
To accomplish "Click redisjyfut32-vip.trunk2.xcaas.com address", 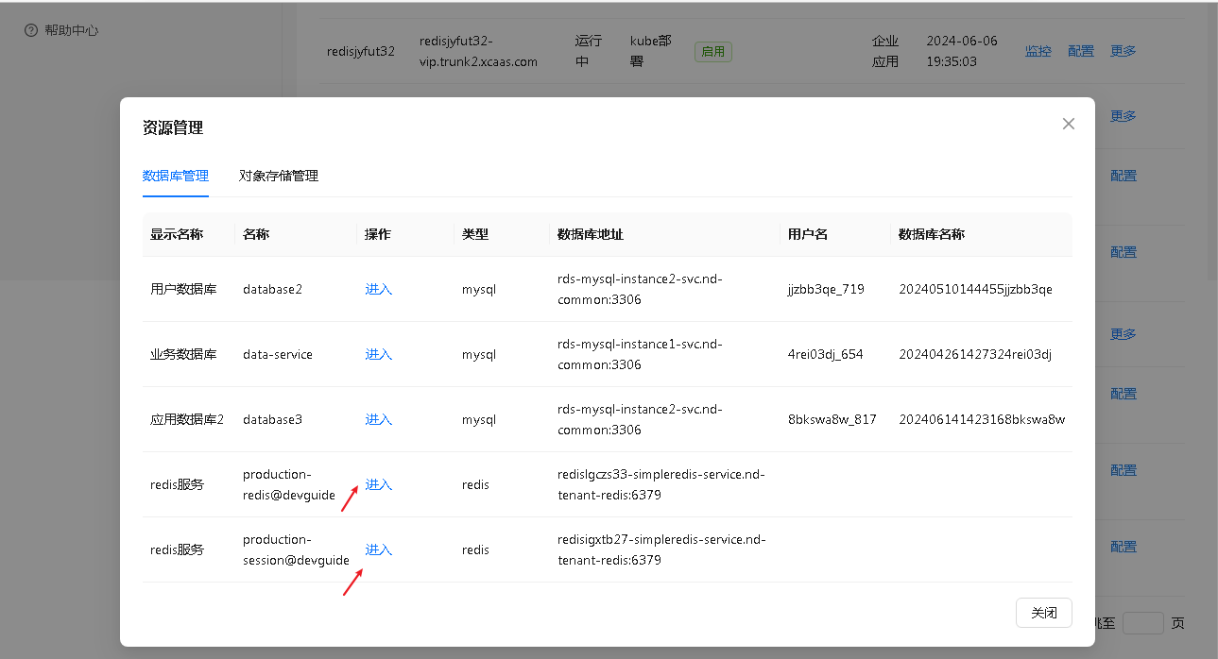I will (x=478, y=51).
